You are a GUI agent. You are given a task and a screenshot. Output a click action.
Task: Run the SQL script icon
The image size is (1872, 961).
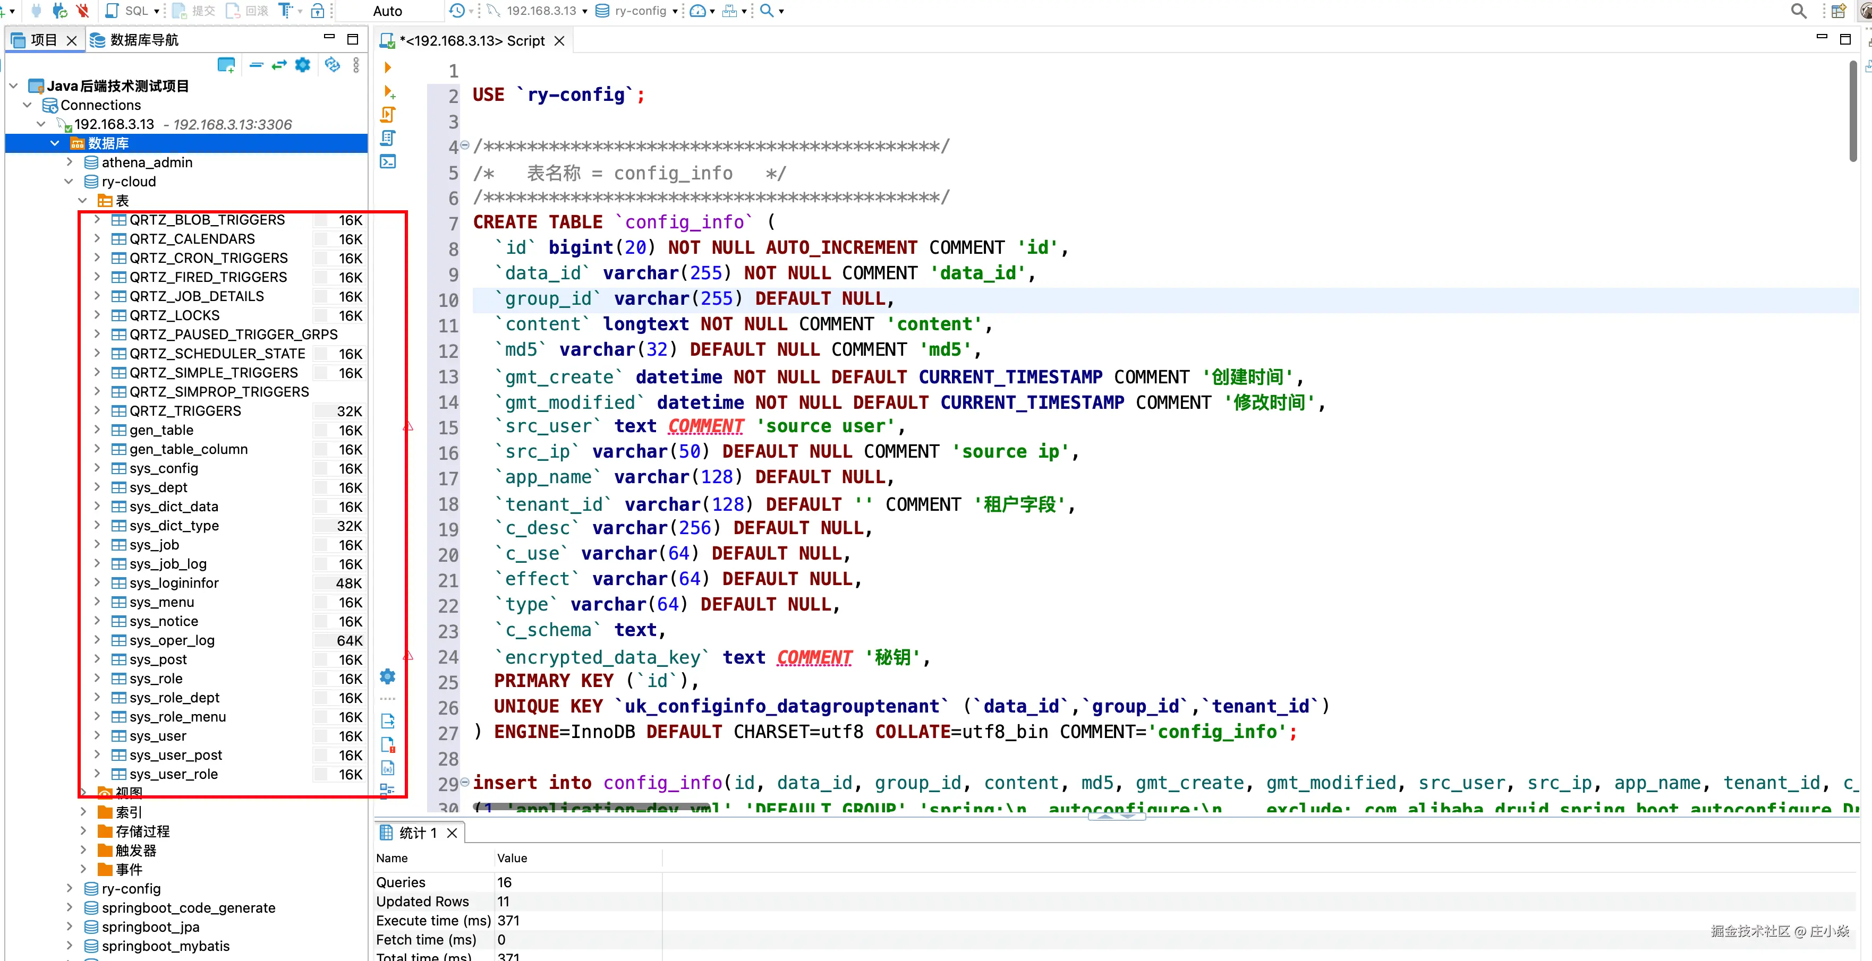388,115
